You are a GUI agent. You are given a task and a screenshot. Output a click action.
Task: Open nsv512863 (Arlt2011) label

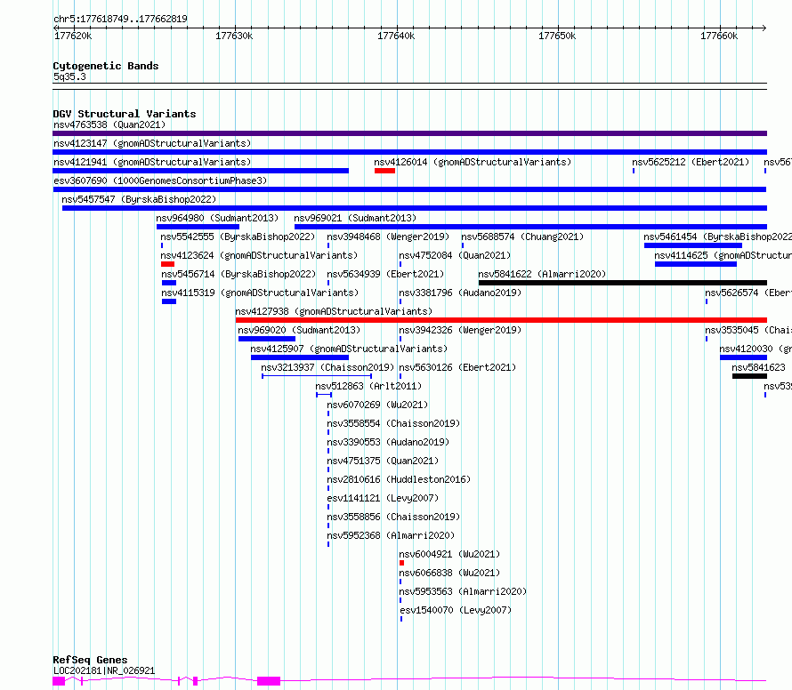(368, 386)
